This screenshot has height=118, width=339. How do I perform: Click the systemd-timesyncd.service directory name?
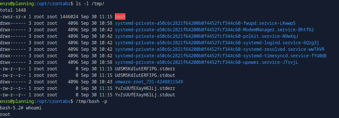(221, 56)
